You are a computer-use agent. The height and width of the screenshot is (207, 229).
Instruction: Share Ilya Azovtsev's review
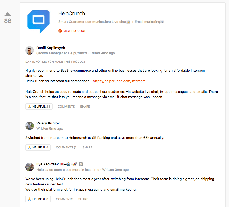[83, 199]
